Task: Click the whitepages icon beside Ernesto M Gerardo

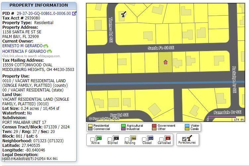Action: point(46,46)
